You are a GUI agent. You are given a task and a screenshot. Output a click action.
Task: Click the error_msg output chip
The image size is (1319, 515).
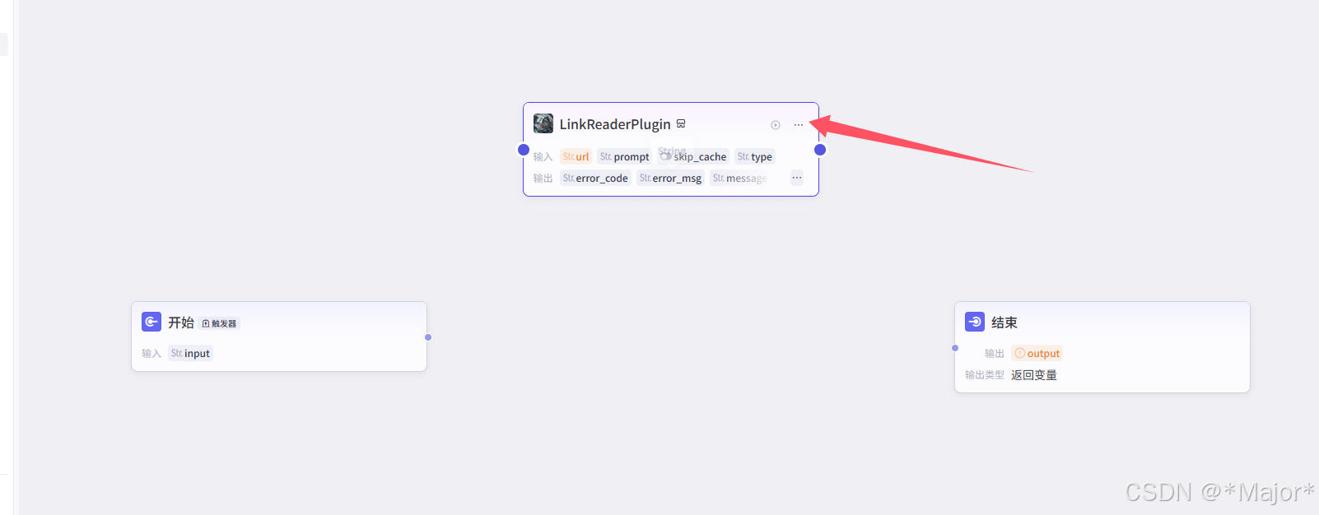pyautogui.click(x=670, y=178)
